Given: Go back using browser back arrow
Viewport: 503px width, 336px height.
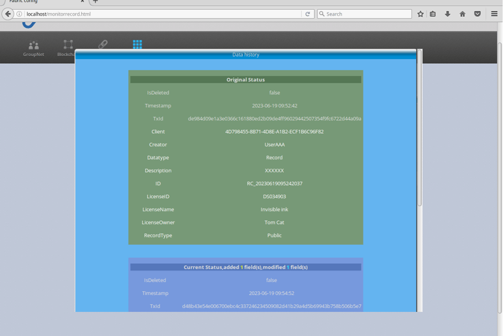Looking at the screenshot, I should (x=8, y=14).
